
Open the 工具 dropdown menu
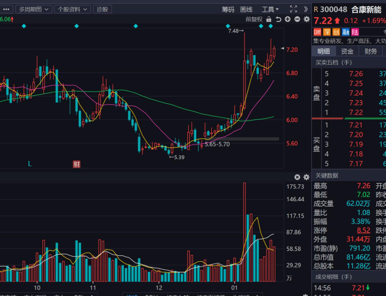[x=270, y=9]
